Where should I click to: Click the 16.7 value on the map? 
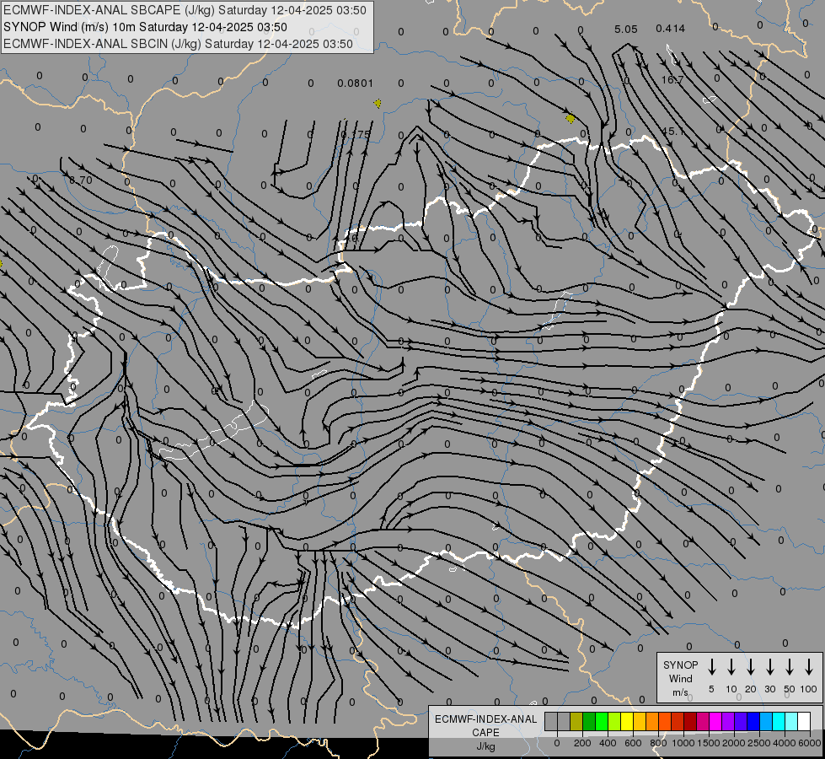pos(672,79)
